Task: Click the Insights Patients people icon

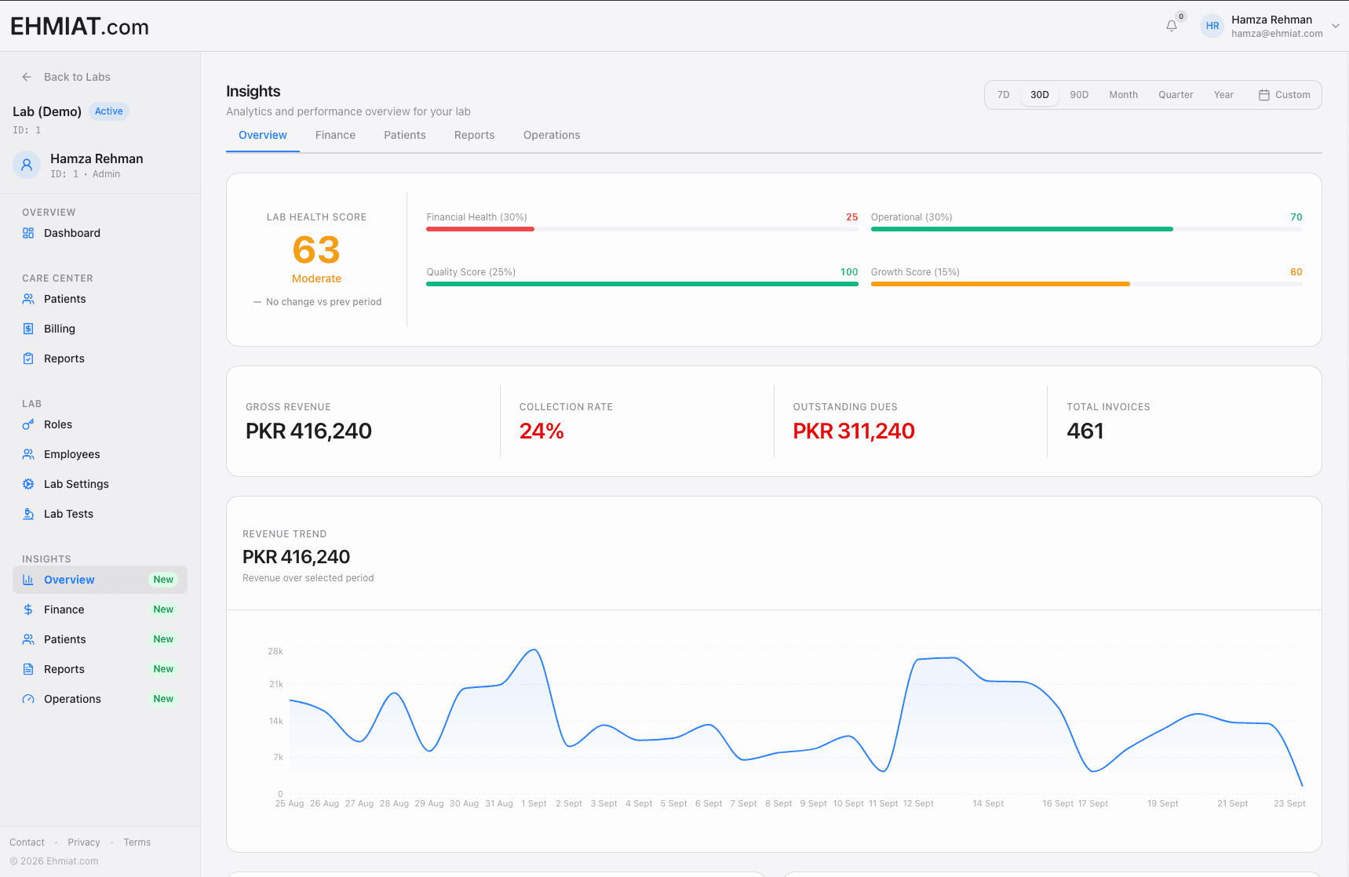Action: pyautogui.click(x=28, y=639)
